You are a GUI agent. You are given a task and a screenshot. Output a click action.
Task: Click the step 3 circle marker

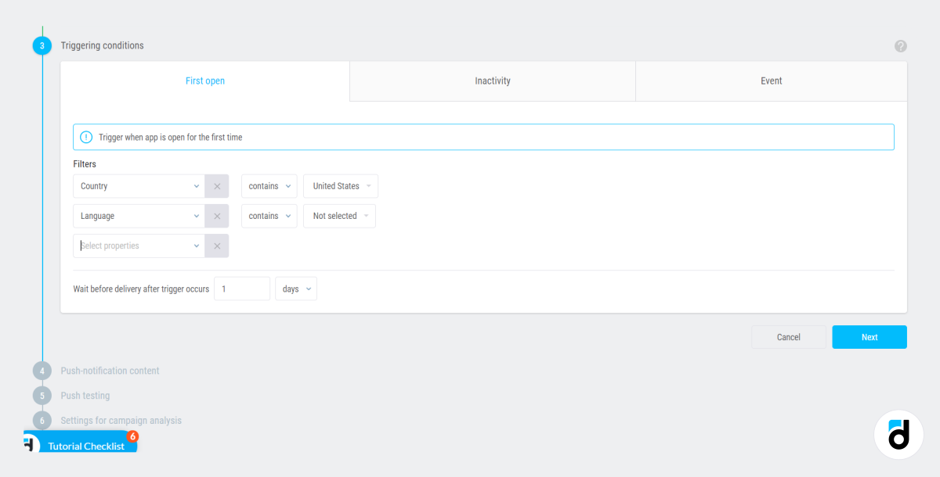[x=42, y=46]
